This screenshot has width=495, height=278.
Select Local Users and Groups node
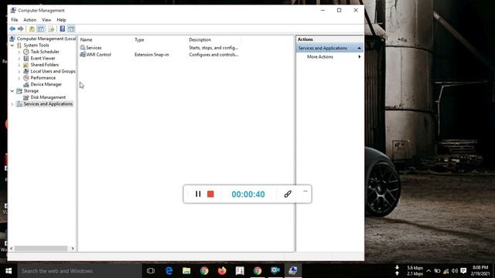coord(53,71)
